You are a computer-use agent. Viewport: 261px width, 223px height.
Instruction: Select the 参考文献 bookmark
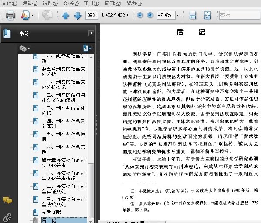coord(51,212)
